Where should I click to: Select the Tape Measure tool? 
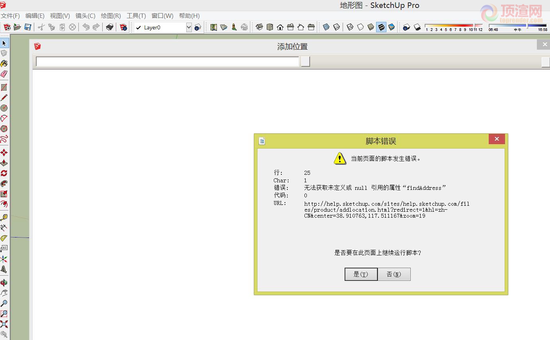(4, 218)
